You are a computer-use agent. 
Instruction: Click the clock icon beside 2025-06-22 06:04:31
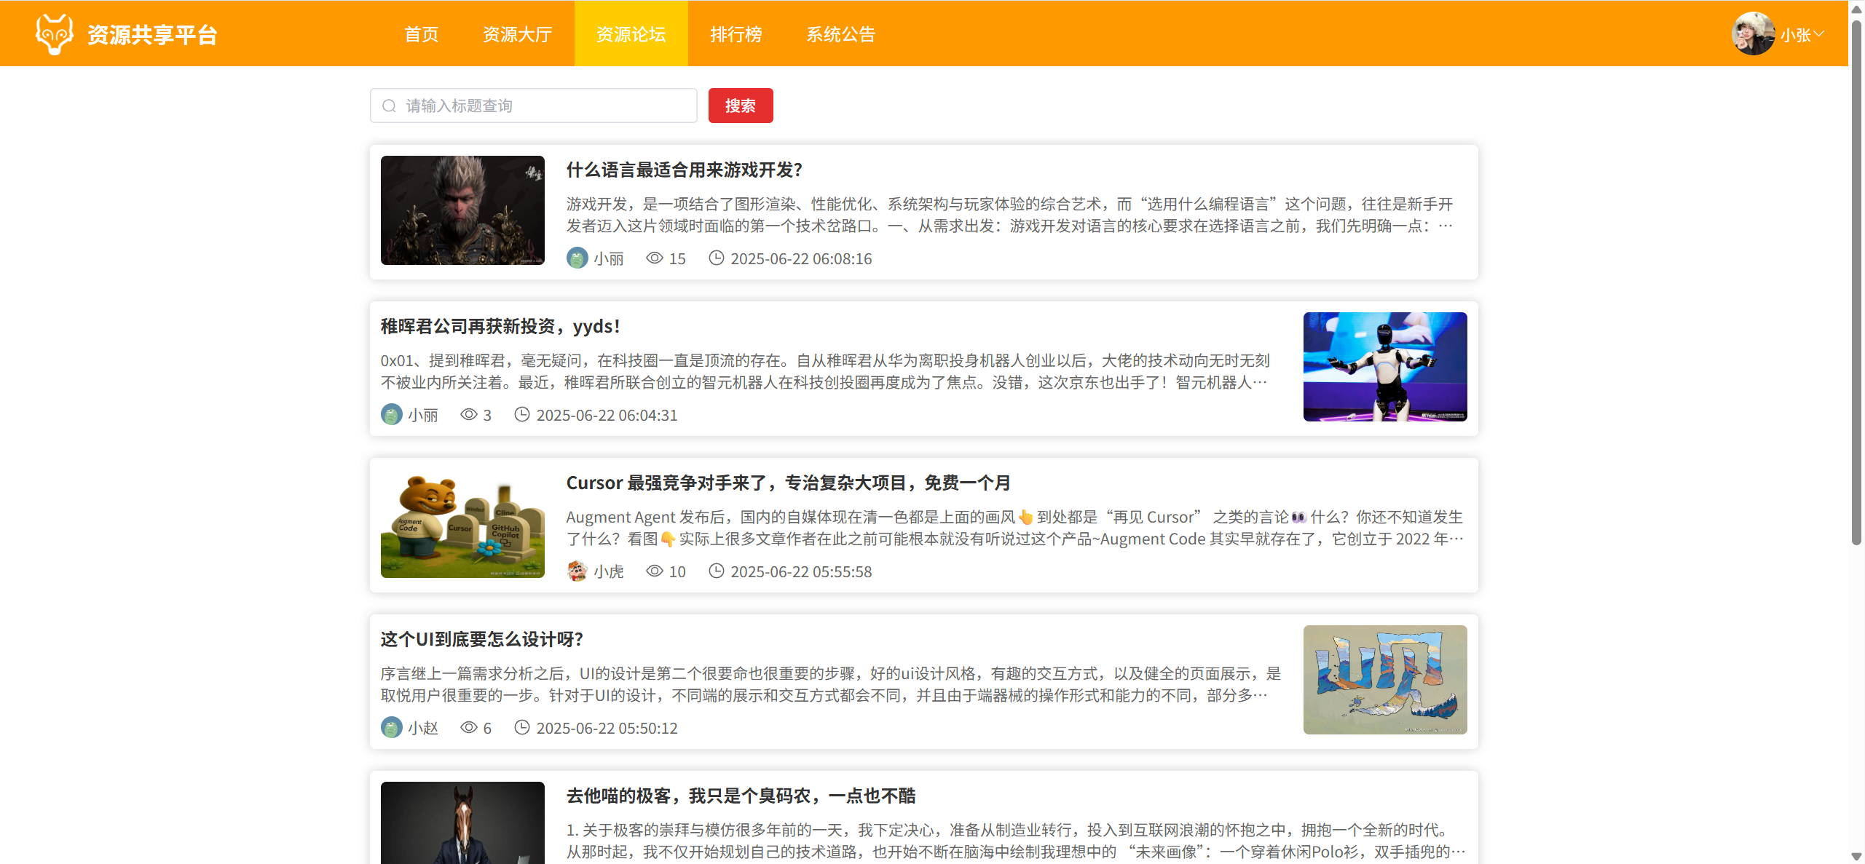(x=521, y=415)
